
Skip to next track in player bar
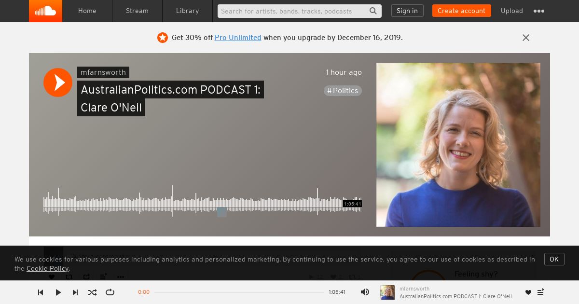[x=75, y=292]
